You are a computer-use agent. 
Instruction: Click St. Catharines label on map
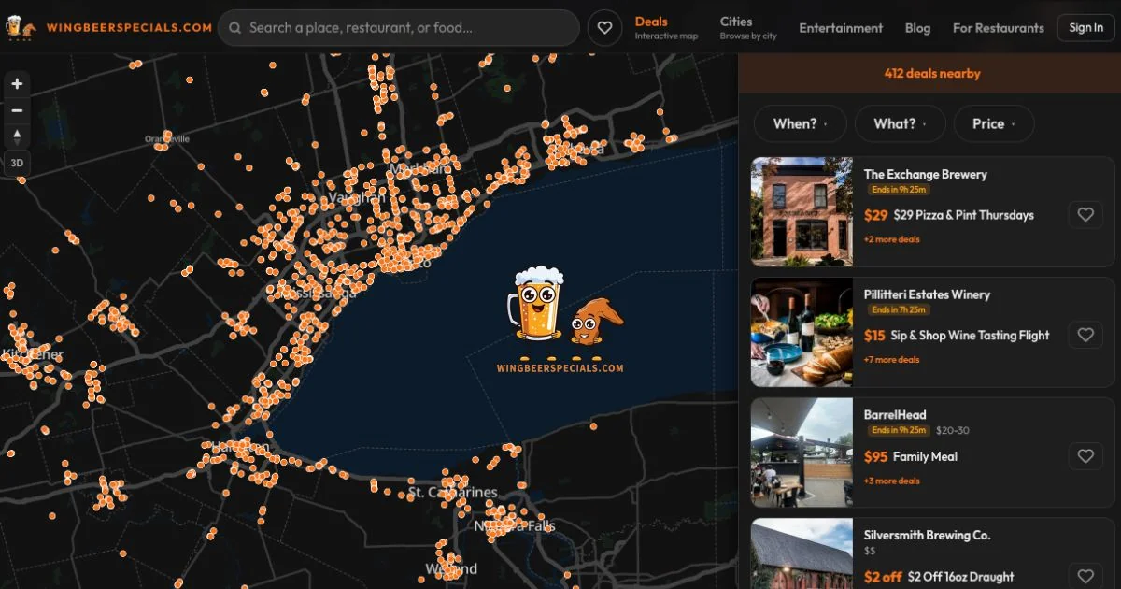[453, 493]
